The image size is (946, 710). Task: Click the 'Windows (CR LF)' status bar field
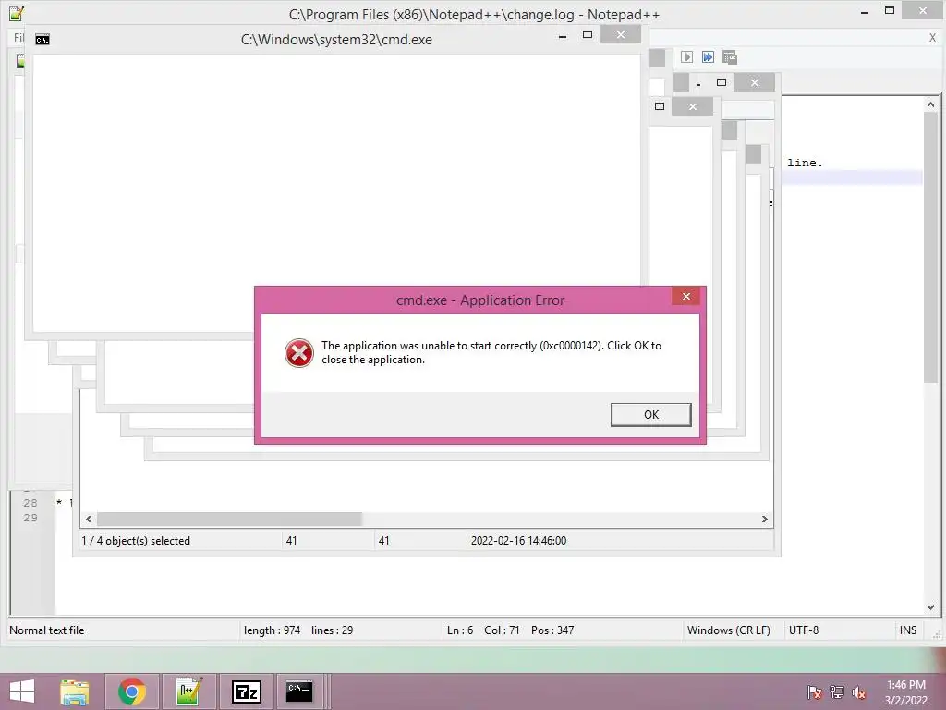729,630
